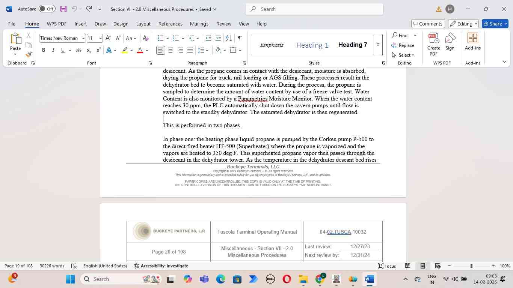Click the Save icon in title bar

[x=63, y=9]
